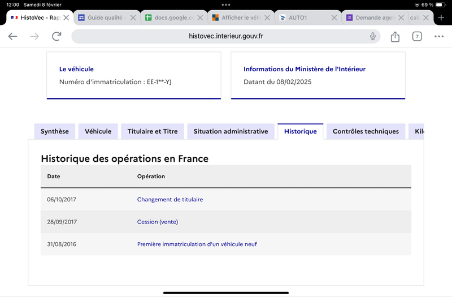
Task: Open the Situation administrative tab
Action: click(231, 132)
